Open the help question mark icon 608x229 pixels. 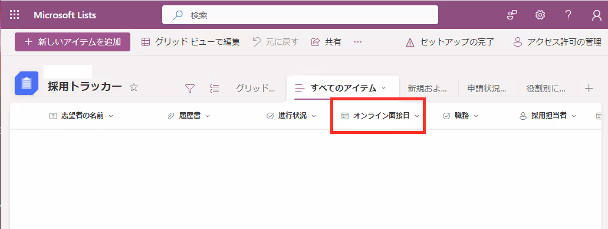click(x=568, y=15)
